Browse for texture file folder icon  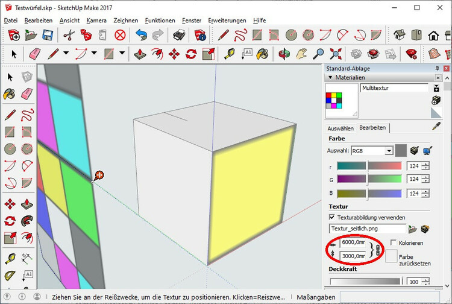point(412,229)
